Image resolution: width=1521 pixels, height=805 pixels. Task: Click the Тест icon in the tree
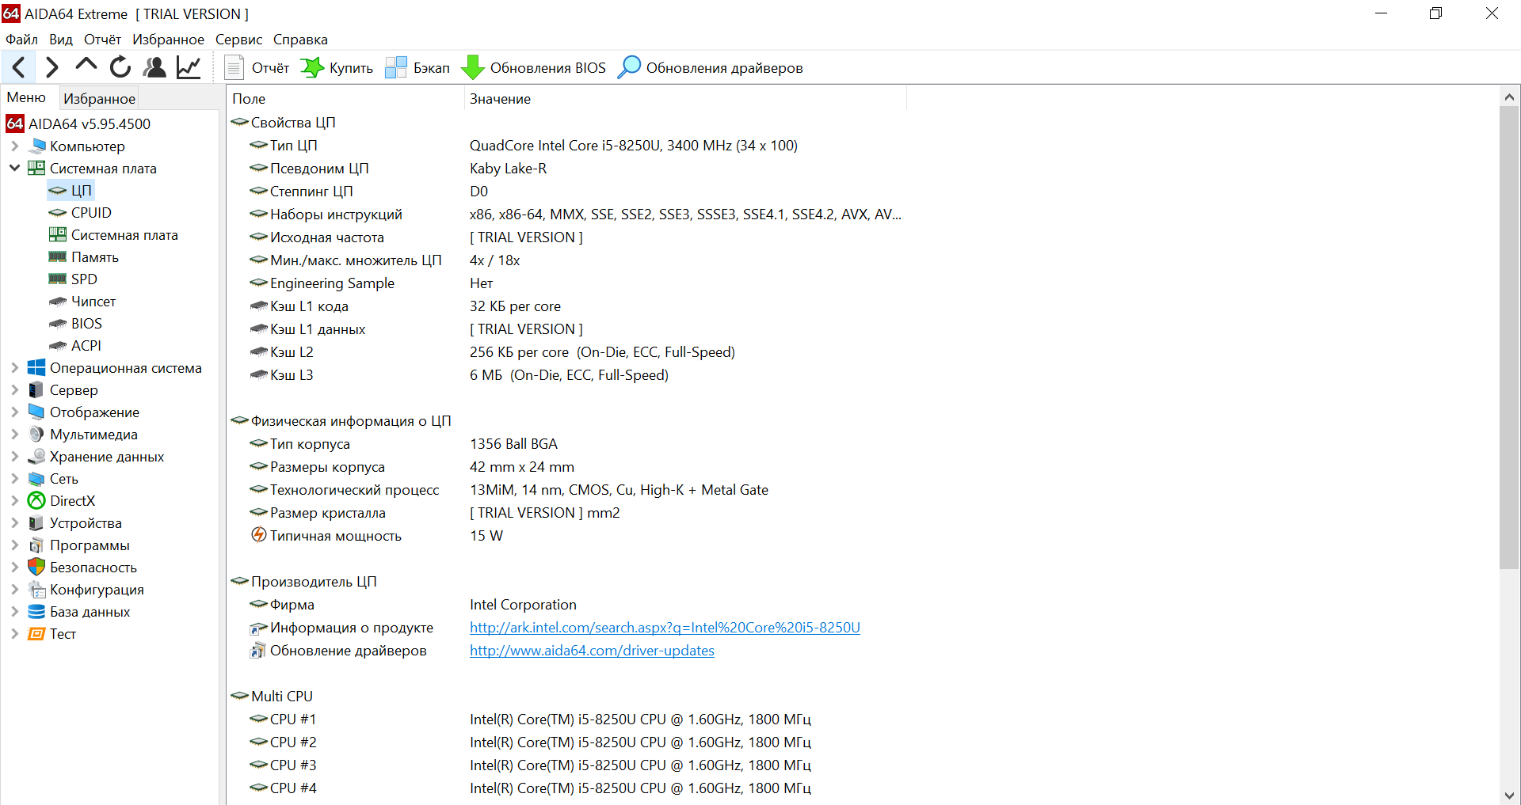[x=36, y=634]
